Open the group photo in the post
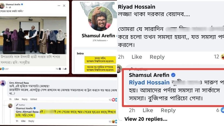Viewport: 224px width, 126px height. pyautogui.click(x=33, y=35)
